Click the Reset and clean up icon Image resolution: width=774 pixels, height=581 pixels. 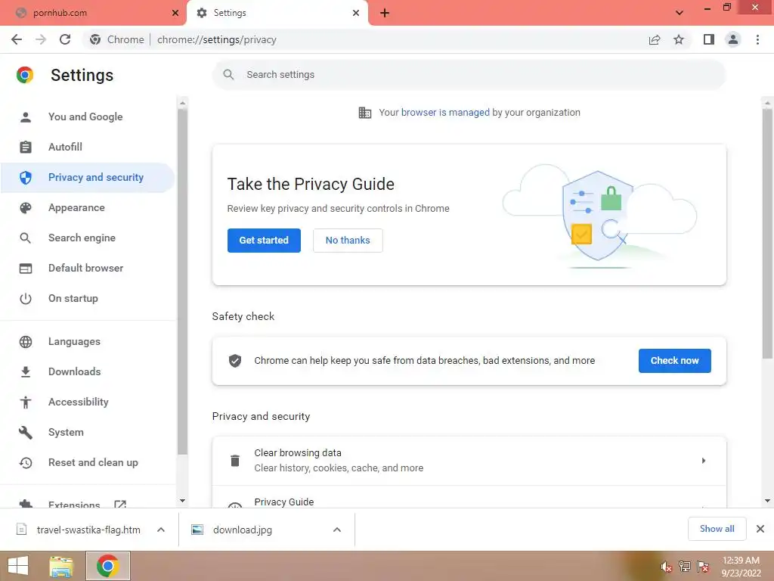[26, 462]
